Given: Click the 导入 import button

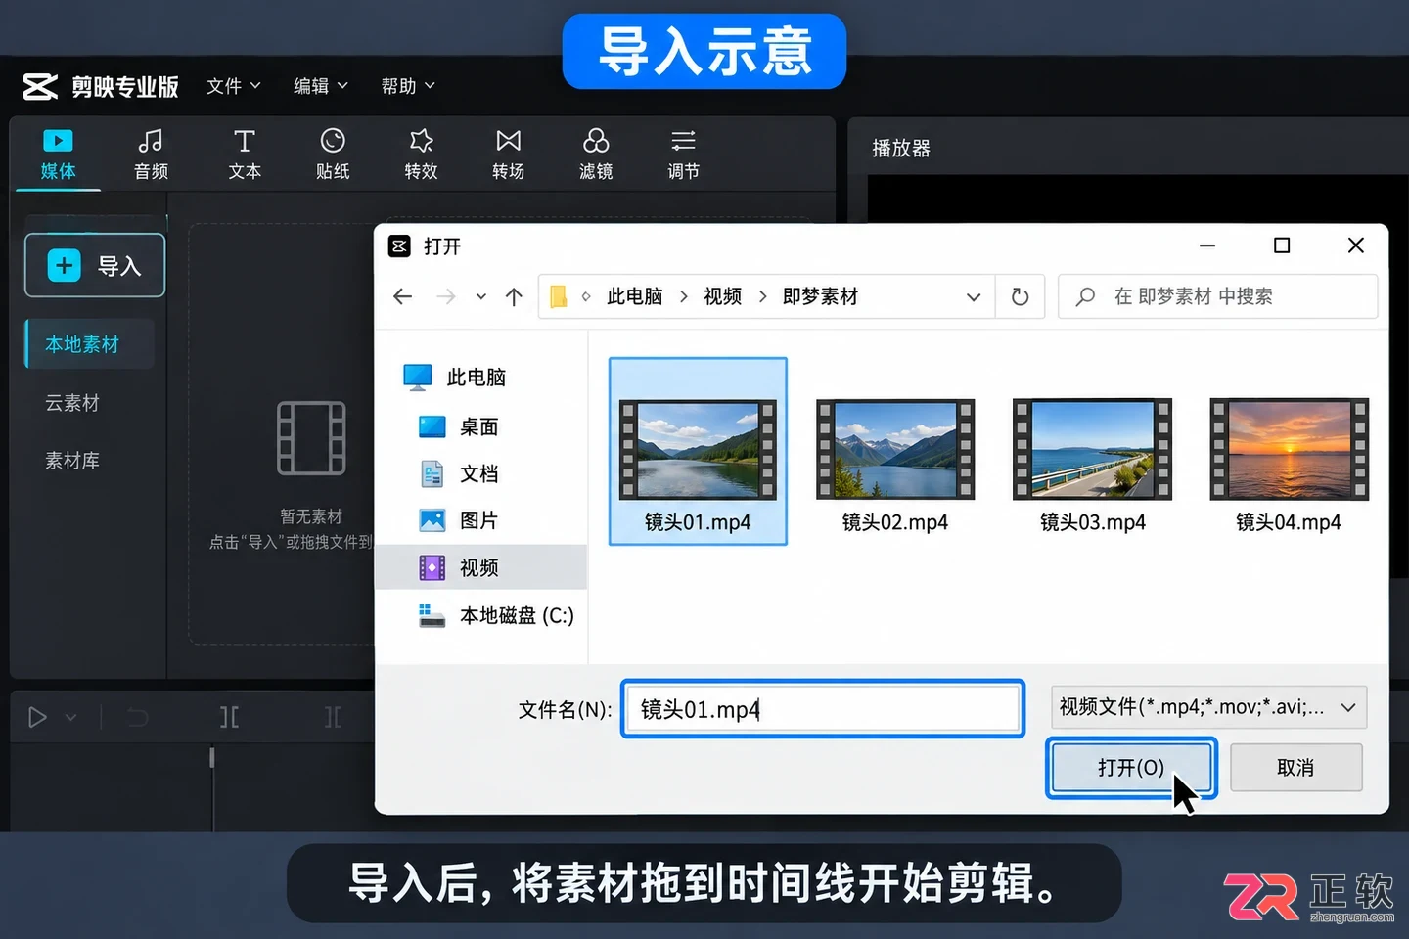Looking at the screenshot, I should click(x=95, y=265).
